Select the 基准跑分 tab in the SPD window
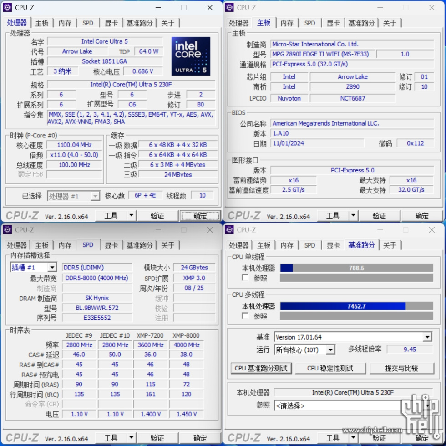 [x=139, y=245]
